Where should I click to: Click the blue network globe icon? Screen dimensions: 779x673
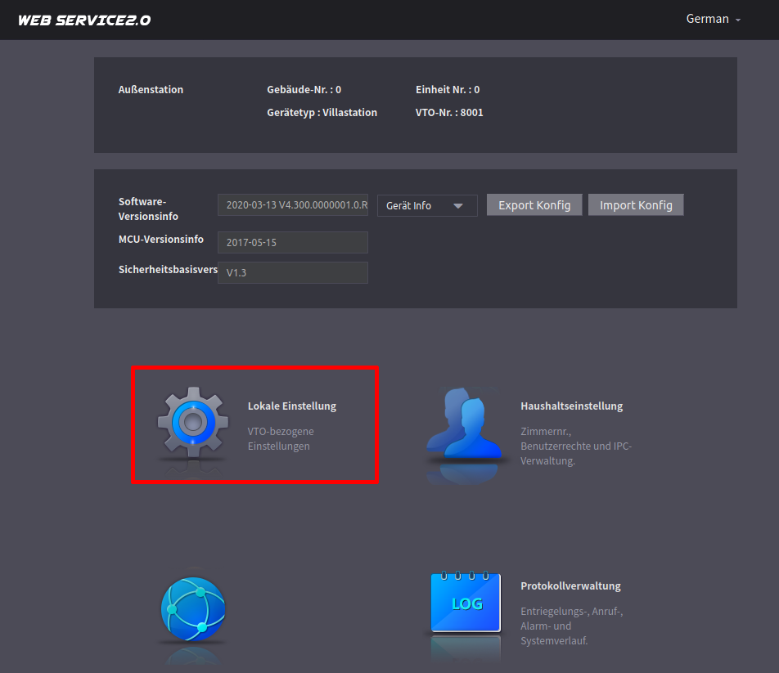pyautogui.click(x=193, y=609)
